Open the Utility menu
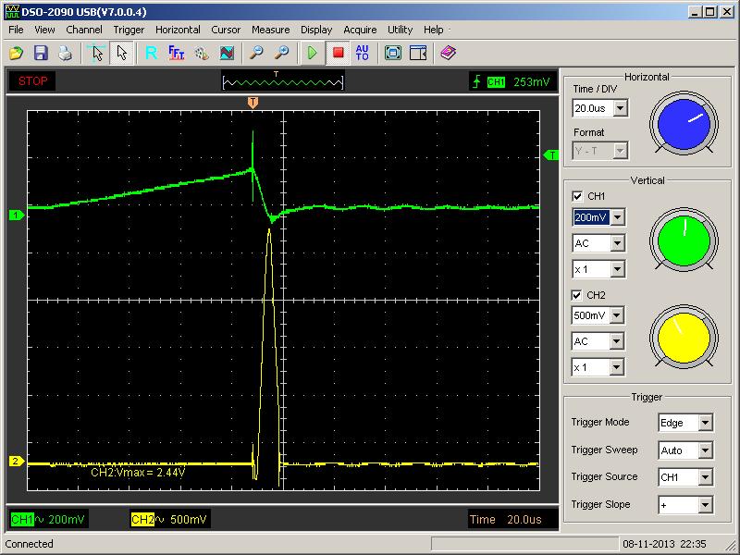740x555 pixels. (x=401, y=30)
